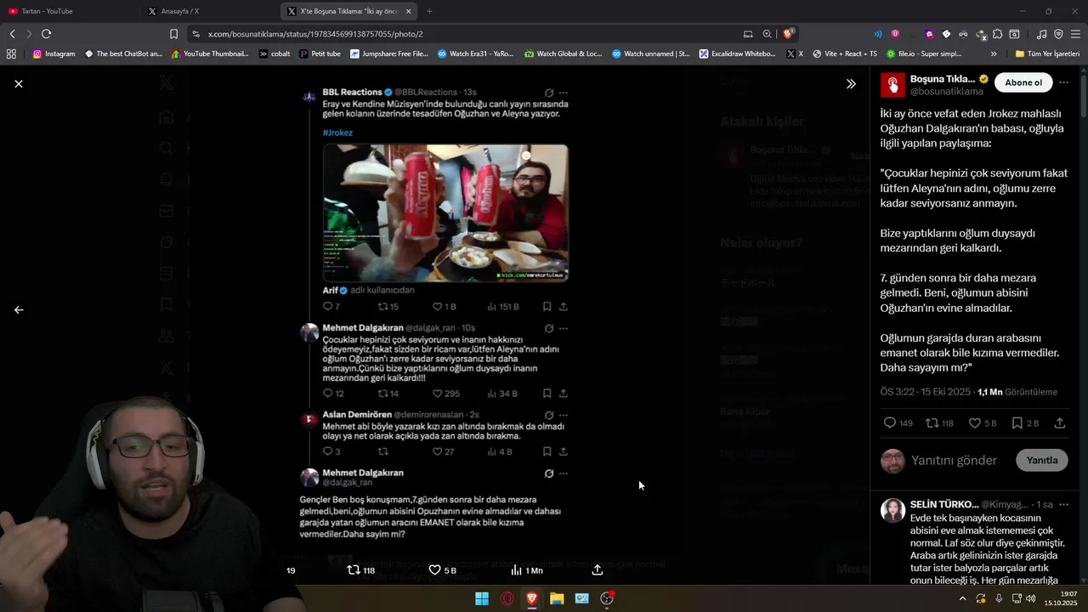This screenshot has width=1088, height=612.
Task: Open volume control in system tray
Action: pos(1031,598)
